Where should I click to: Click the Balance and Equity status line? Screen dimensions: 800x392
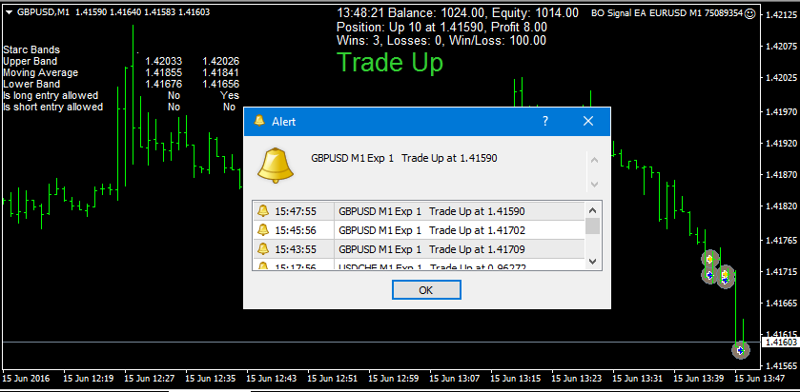click(x=458, y=13)
